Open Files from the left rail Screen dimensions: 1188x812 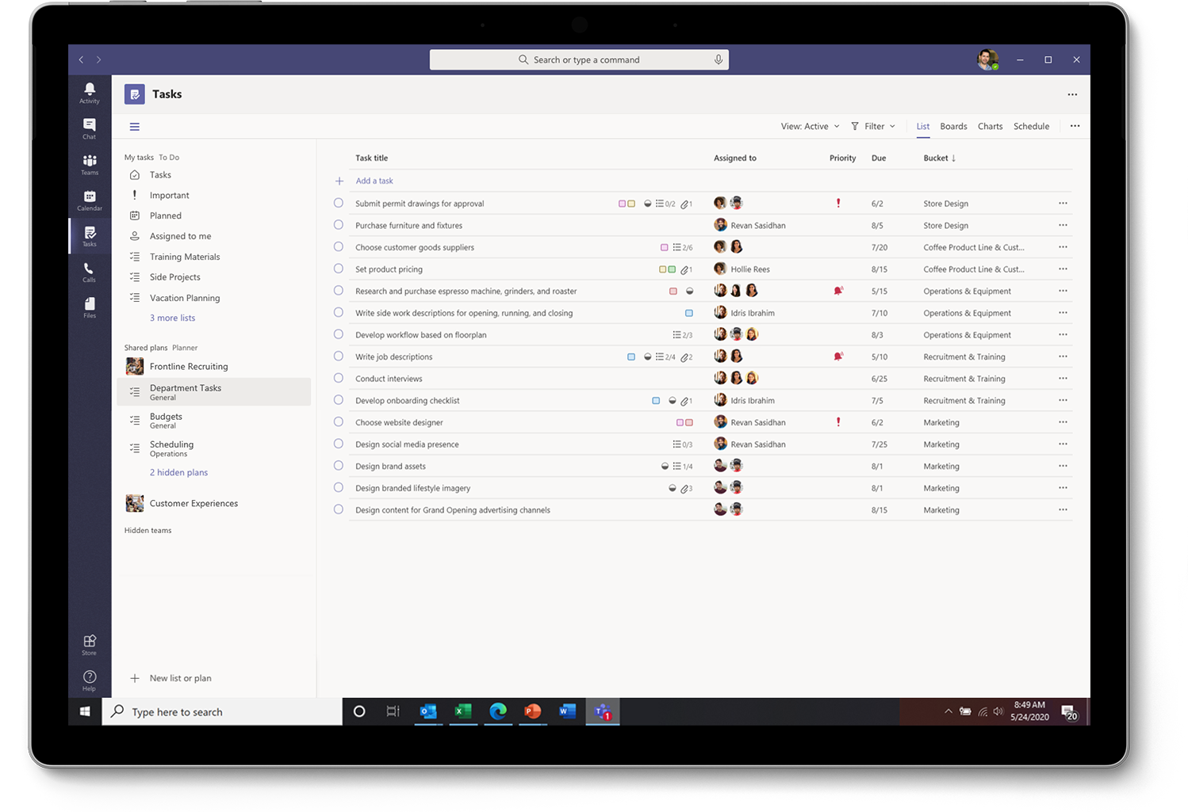point(89,307)
